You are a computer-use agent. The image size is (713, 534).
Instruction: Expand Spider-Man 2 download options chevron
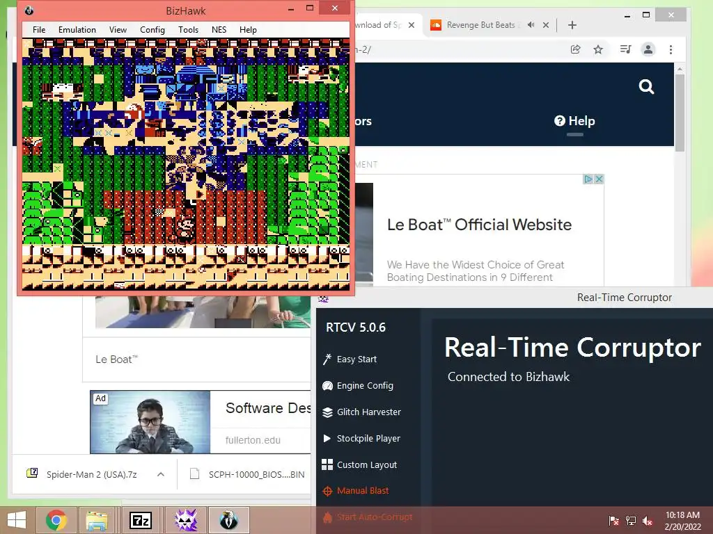(x=161, y=474)
